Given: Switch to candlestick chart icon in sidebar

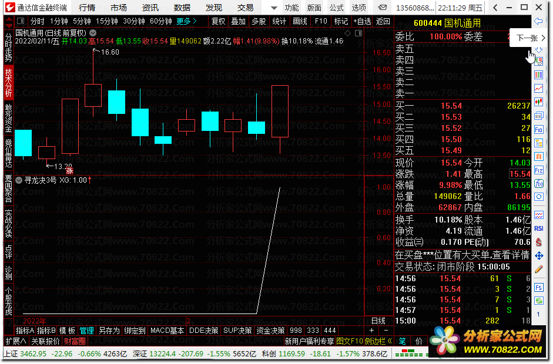Looking at the screenshot, I should point(538,102).
